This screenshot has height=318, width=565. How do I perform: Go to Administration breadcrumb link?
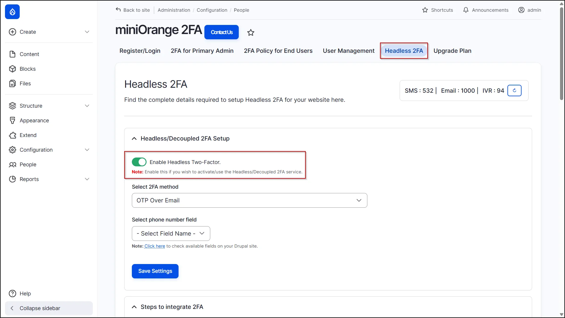pyautogui.click(x=174, y=10)
